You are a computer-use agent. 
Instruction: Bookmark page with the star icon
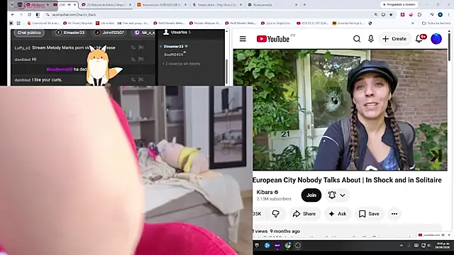pyautogui.click(x=391, y=14)
